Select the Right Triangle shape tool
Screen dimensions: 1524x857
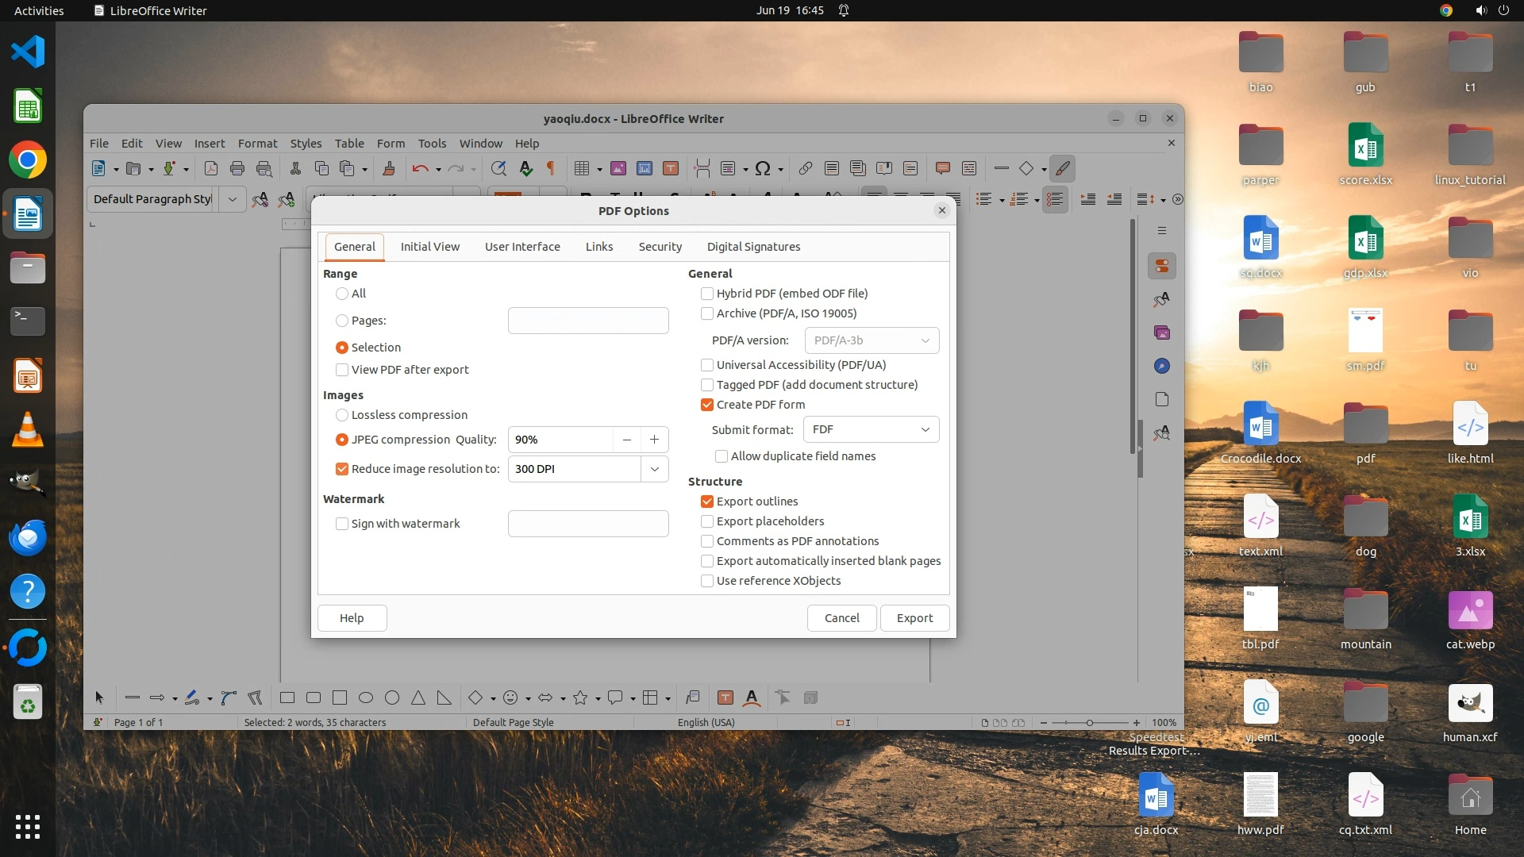pyautogui.click(x=444, y=698)
